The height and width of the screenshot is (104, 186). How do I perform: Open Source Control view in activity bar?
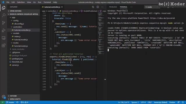(3, 23)
